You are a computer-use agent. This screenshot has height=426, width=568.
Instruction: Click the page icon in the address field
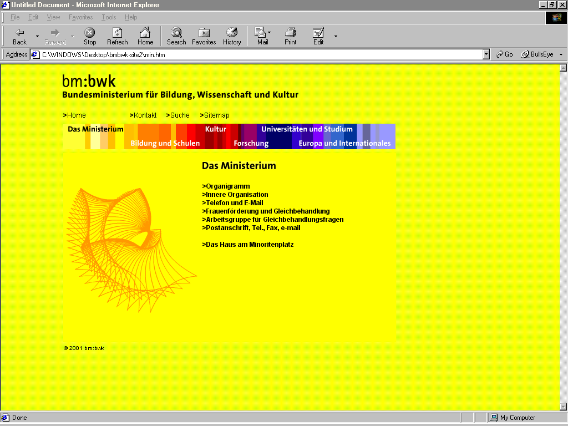(35, 55)
